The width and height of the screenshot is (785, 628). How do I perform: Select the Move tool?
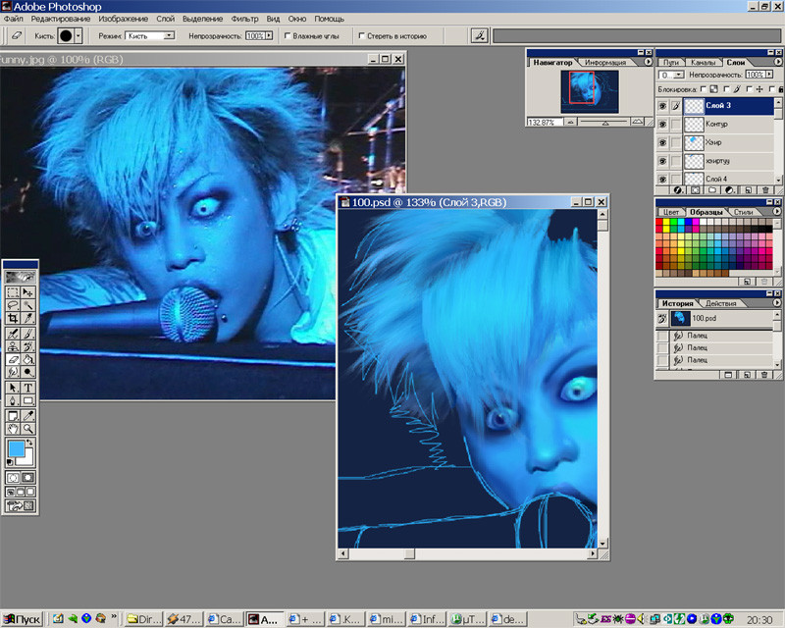coord(28,292)
